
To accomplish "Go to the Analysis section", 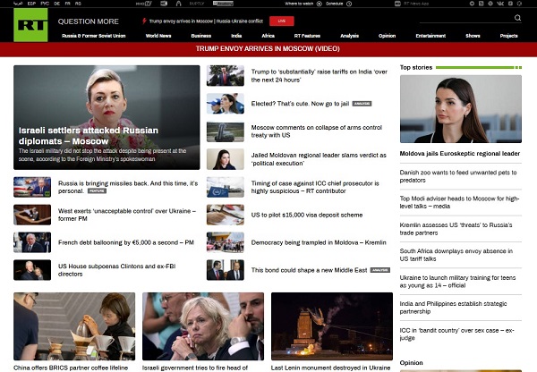I will click(x=349, y=36).
